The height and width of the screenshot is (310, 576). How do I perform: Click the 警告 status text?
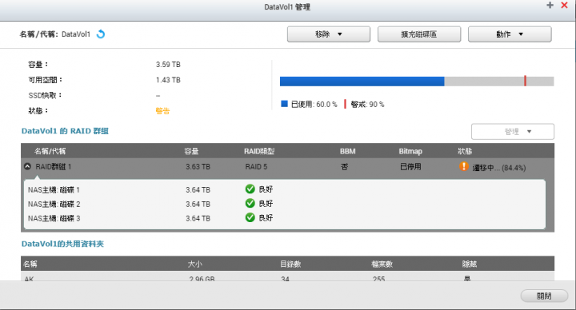[x=162, y=111]
